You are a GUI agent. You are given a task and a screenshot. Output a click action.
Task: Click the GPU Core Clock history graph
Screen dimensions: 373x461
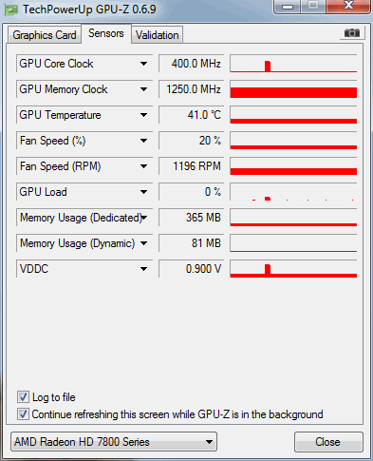[293, 64]
